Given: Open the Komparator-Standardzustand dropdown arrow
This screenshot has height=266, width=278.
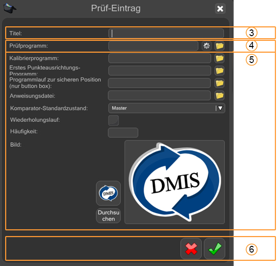Looking at the screenshot, I should 220,108.
